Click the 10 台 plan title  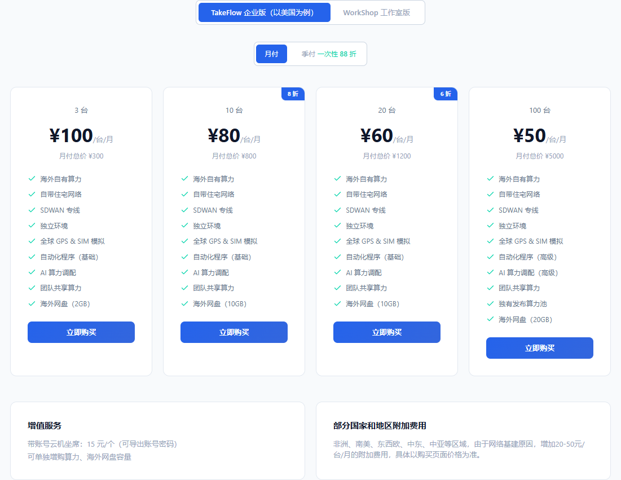[x=234, y=110]
